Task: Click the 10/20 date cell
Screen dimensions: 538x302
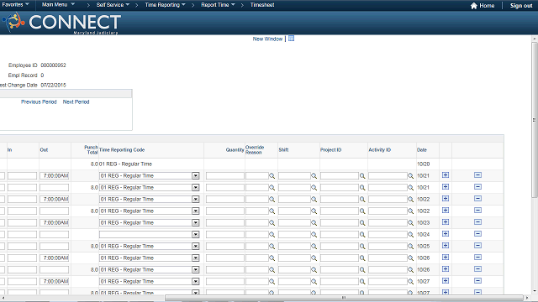Action: click(x=423, y=164)
